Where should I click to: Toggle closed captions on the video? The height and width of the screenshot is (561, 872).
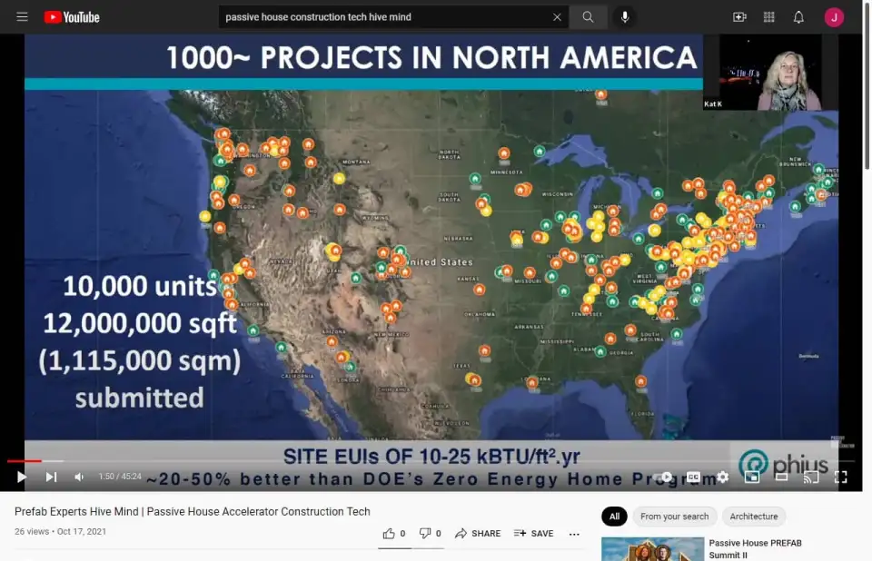[694, 477]
